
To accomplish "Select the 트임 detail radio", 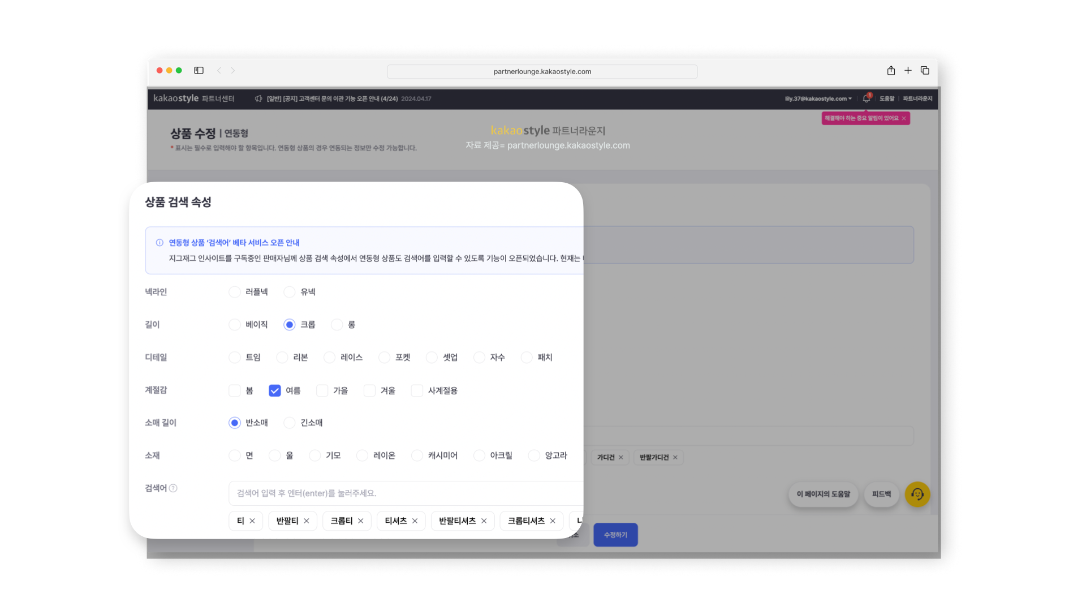I will pos(235,358).
